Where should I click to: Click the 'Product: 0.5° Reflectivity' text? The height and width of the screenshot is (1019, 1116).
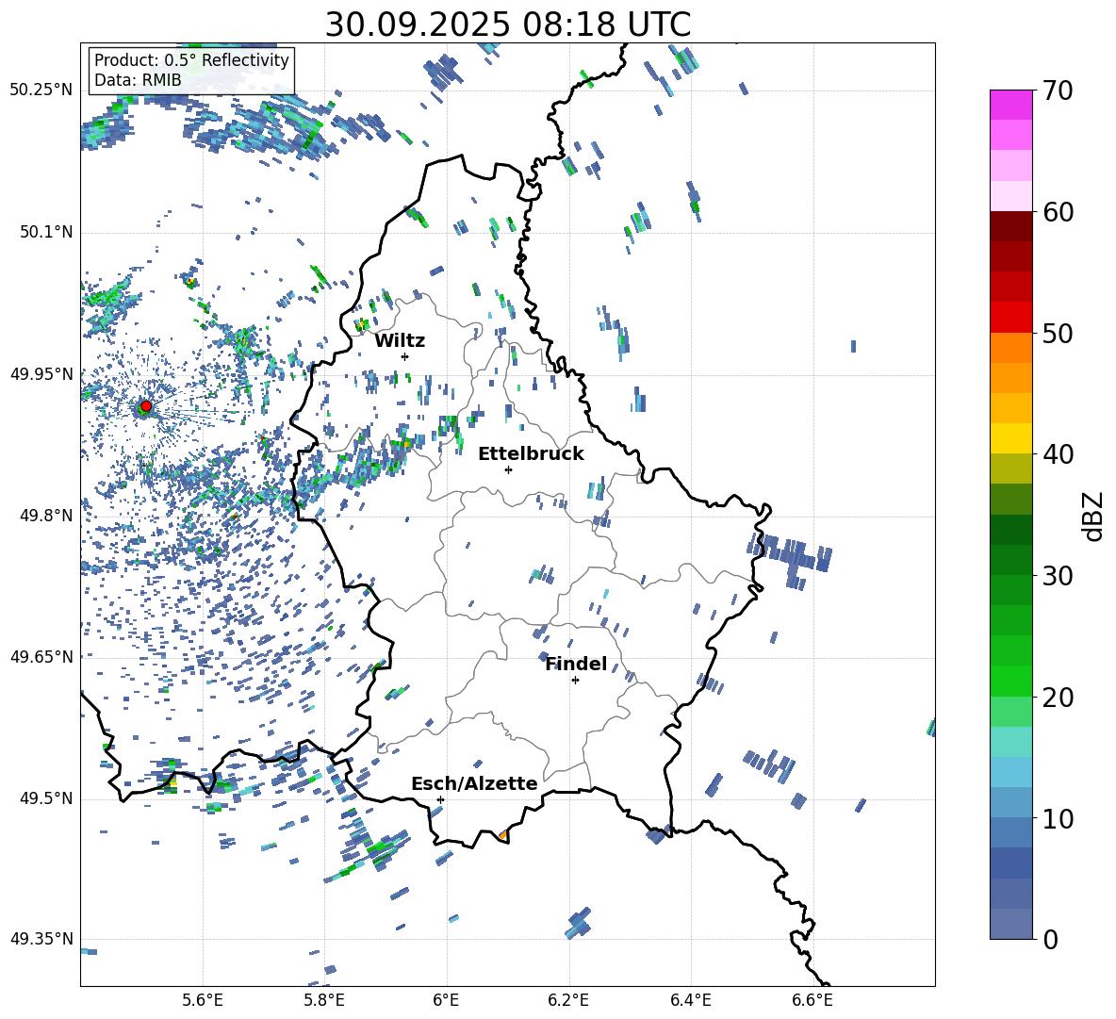point(191,59)
